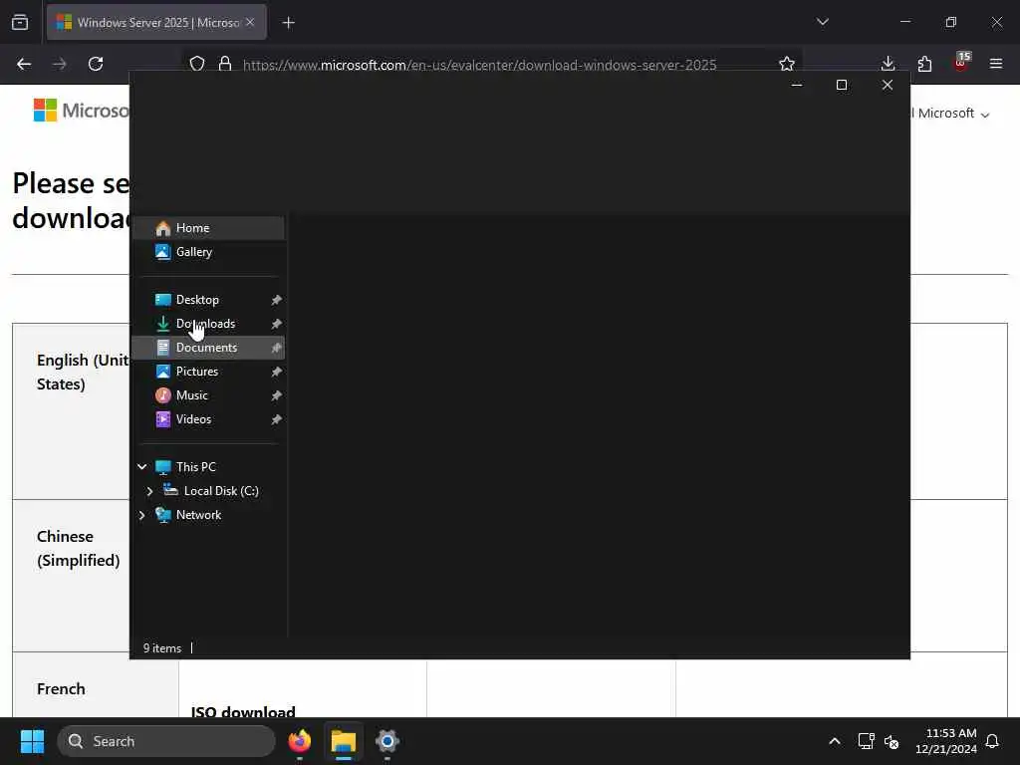This screenshot has height=765, width=1020.
Task: Click the Gallery picture icon
Action: [163, 252]
